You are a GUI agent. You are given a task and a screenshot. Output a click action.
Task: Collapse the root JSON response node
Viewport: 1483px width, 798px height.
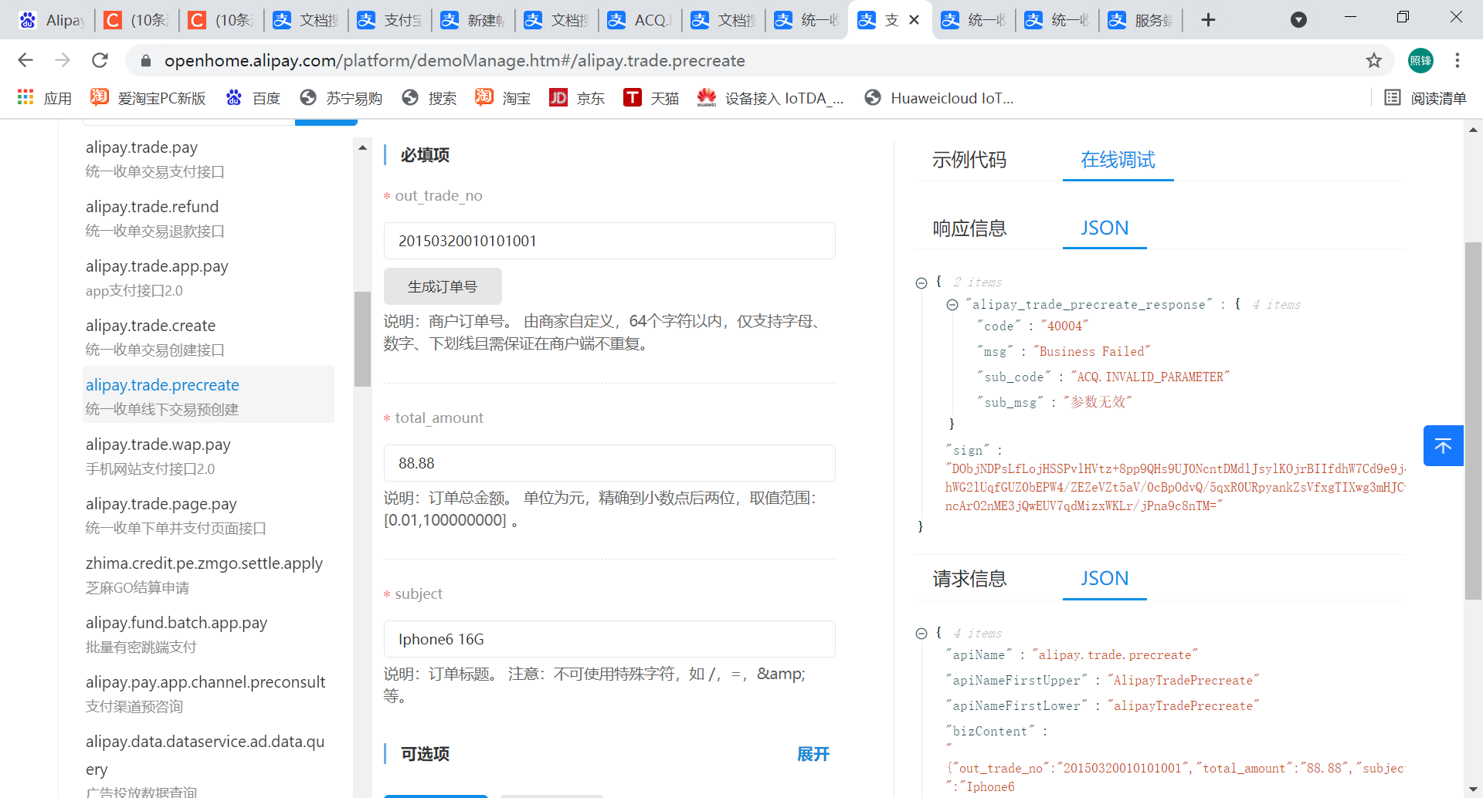point(921,282)
